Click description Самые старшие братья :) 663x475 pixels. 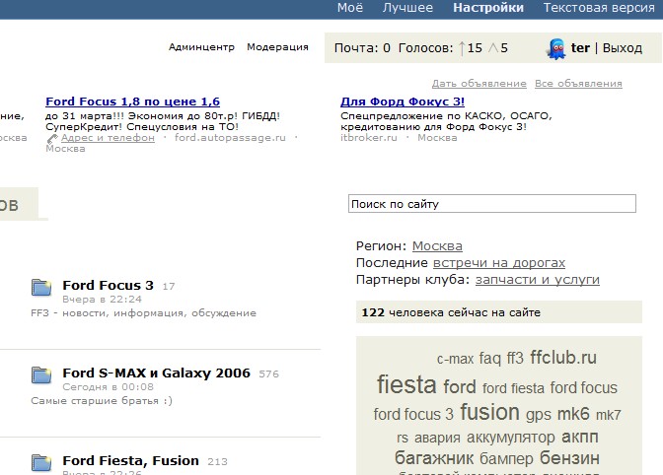point(102,401)
